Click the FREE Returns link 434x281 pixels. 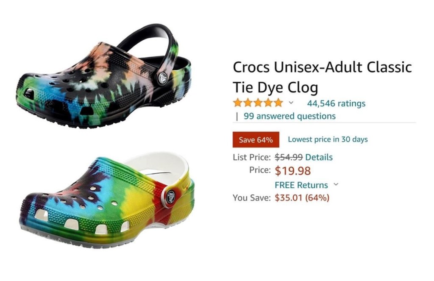click(x=301, y=185)
